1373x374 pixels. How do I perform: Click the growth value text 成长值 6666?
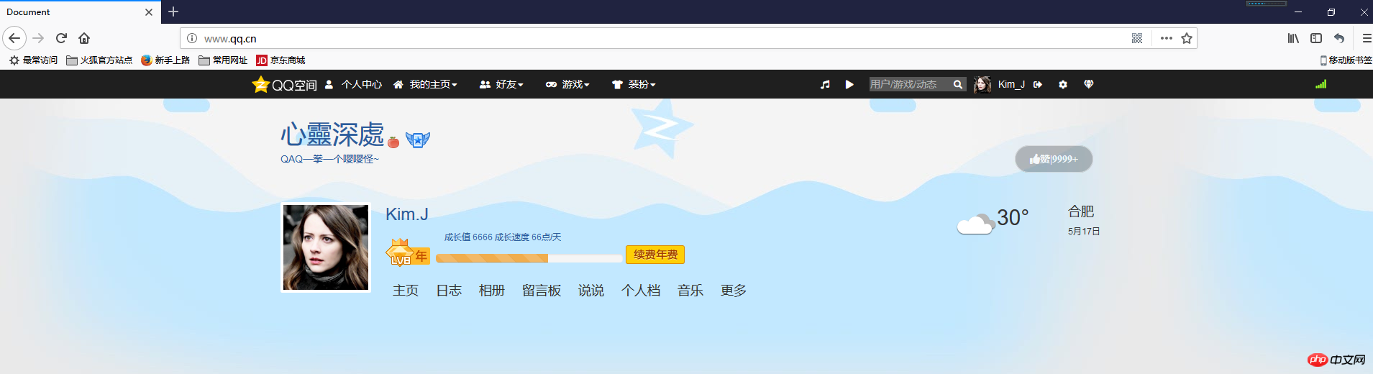[x=468, y=237]
